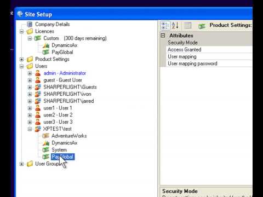Collapse the Custom licence node
The height and width of the screenshot is (197, 263).
tap(30, 38)
